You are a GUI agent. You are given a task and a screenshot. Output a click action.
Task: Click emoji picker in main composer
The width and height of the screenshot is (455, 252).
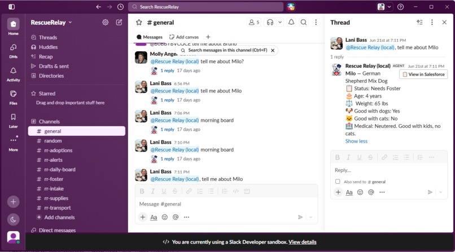click(164, 217)
